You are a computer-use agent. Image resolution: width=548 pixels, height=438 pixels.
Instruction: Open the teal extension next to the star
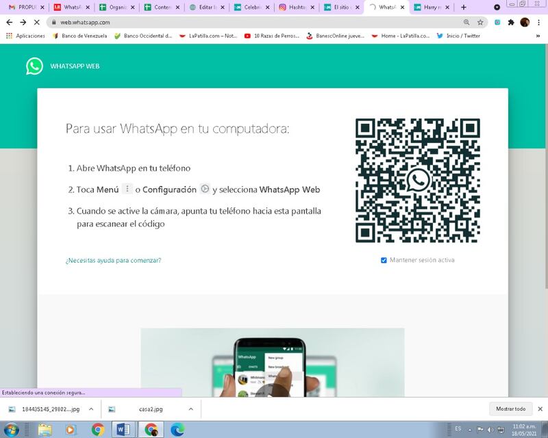pos(497,23)
